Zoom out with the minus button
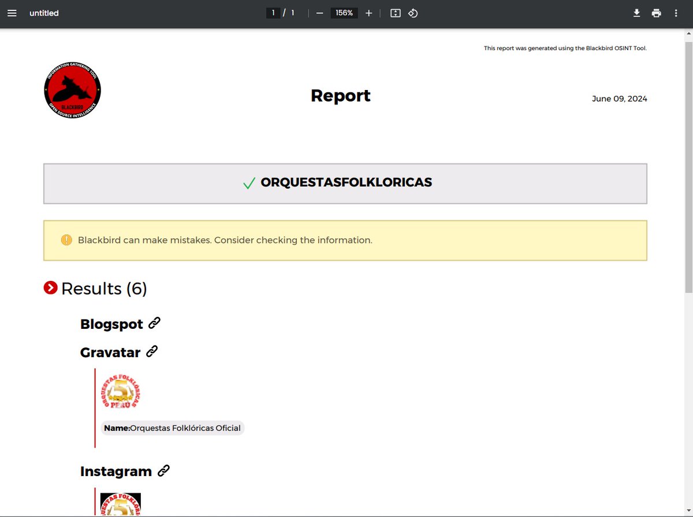693x517 pixels. tap(319, 13)
